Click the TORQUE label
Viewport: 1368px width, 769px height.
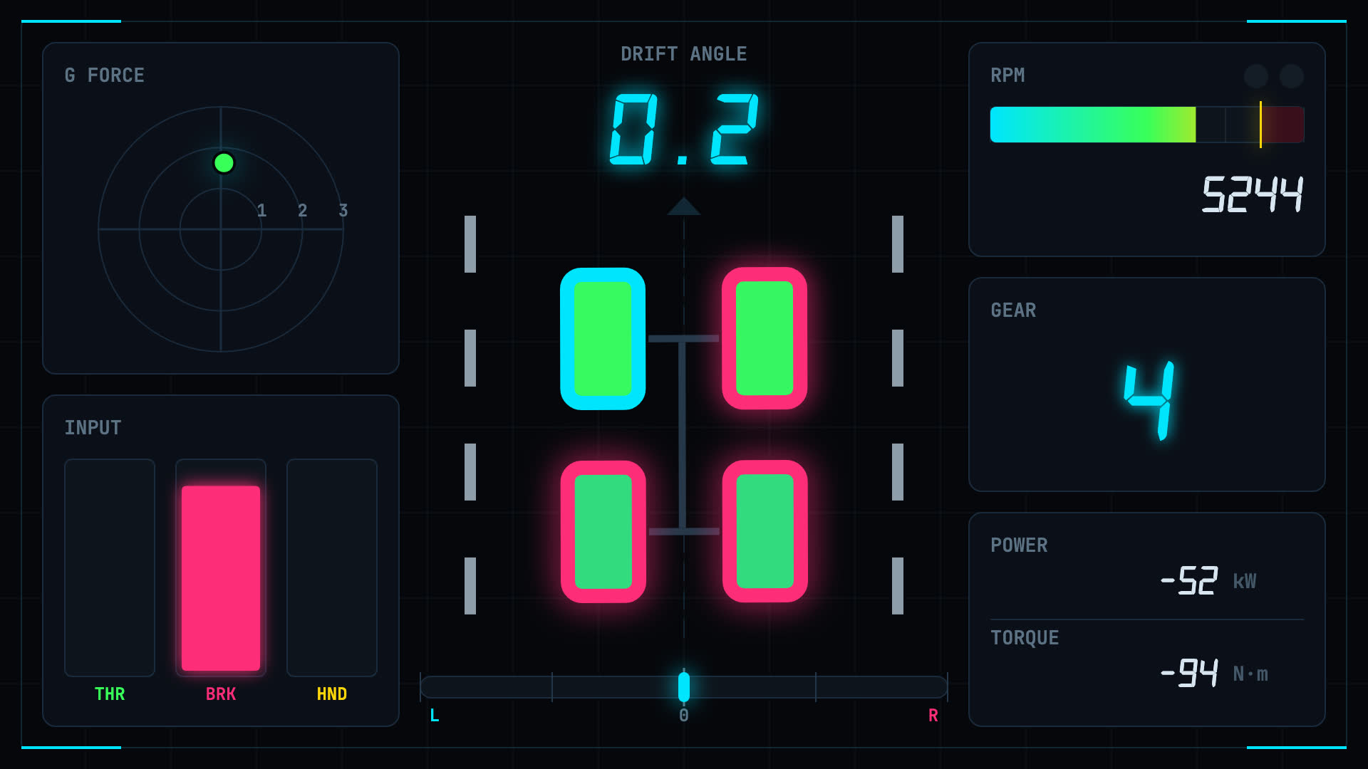[x=1025, y=638]
